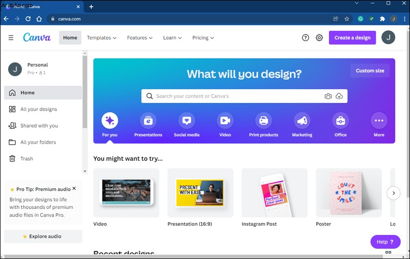Image resolution: width=410 pixels, height=259 pixels.
Task: Open the Instagram Post thumbnail
Action: [x=275, y=192]
